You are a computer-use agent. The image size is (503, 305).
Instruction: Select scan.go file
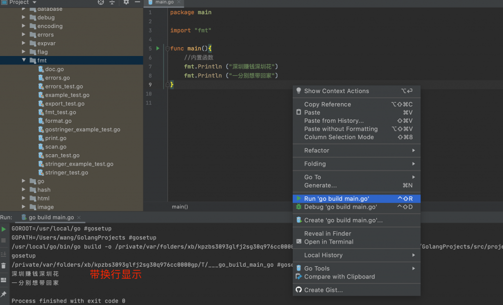click(56, 147)
